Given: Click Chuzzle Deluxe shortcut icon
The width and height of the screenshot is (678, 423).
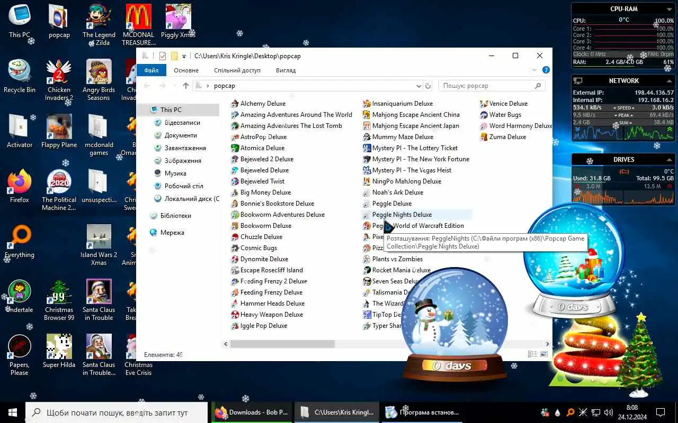Looking at the screenshot, I should 235,237.
